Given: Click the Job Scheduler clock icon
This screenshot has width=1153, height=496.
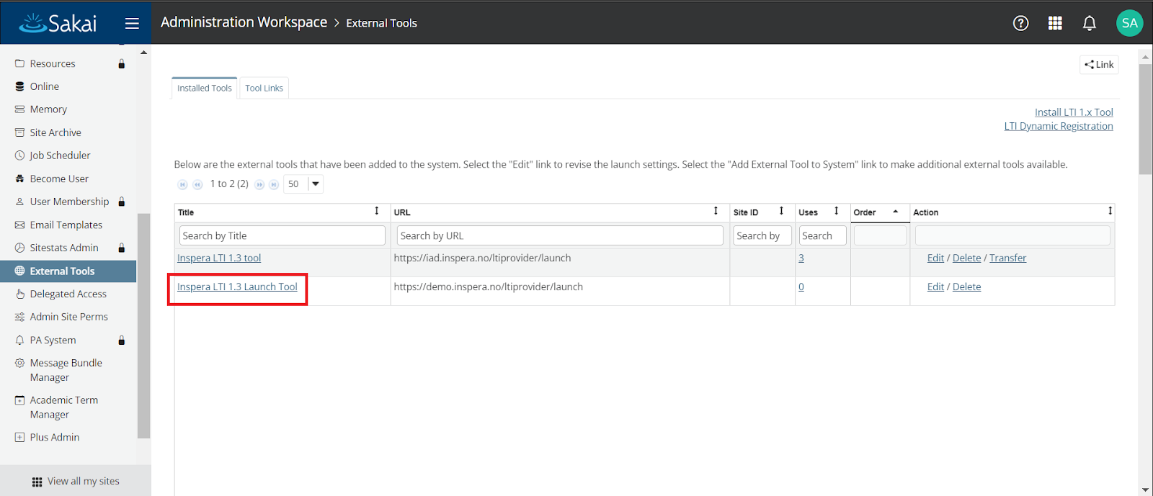Looking at the screenshot, I should pyautogui.click(x=19, y=155).
